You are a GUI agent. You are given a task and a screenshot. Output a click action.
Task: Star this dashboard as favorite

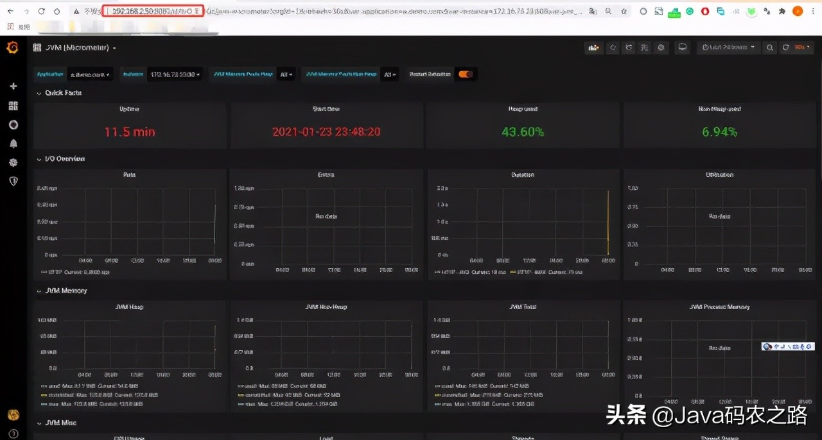pyautogui.click(x=613, y=47)
